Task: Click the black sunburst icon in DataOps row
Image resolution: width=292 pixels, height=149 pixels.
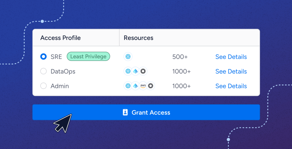Action: (143, 71)
